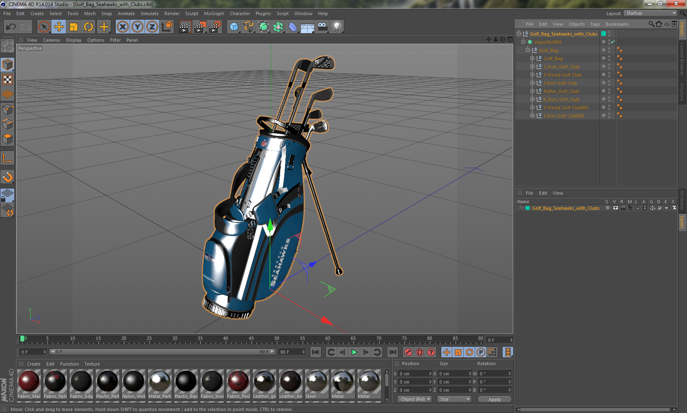The image size is (687, 413).
Task: Switch to Texture mode checkerboard icon
Action: [8, 80]
